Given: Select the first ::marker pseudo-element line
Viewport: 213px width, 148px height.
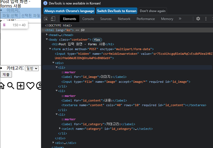Looking at the screenshot, I should (x=68, y=72).
